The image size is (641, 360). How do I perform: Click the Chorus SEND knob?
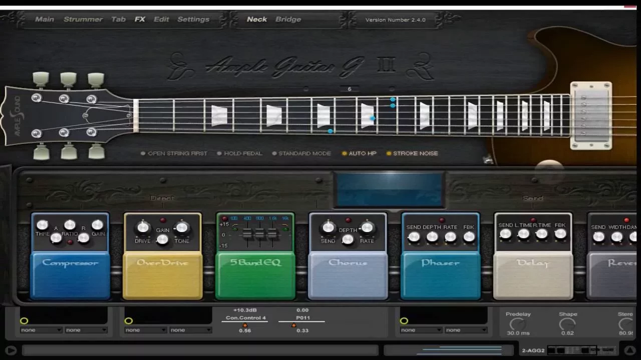(x=329, y=228)
